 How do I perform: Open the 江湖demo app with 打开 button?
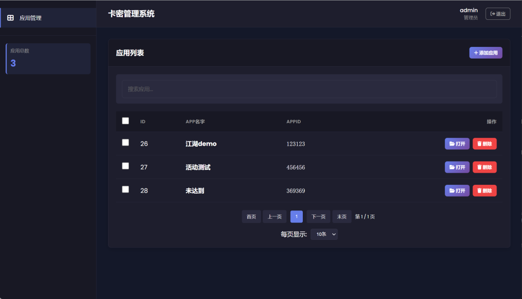click(x=457, y=144)
